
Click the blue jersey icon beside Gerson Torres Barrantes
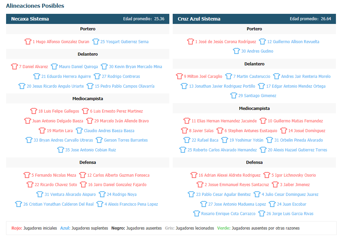pos(99,140)
